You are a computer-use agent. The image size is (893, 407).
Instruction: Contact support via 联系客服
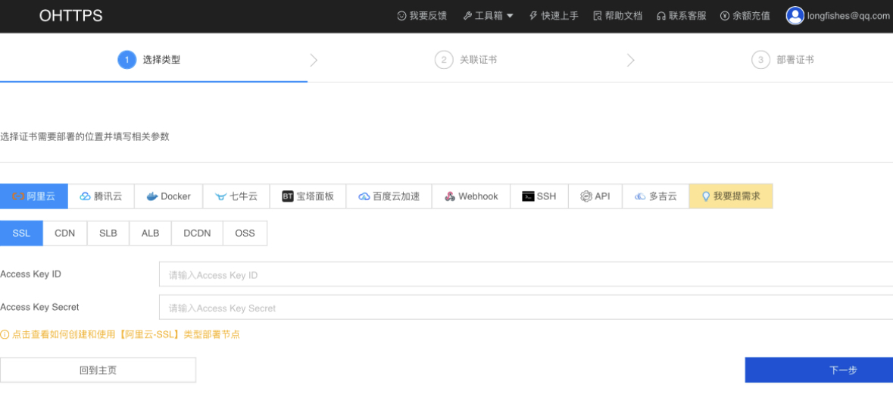click(x=681, y=16)
